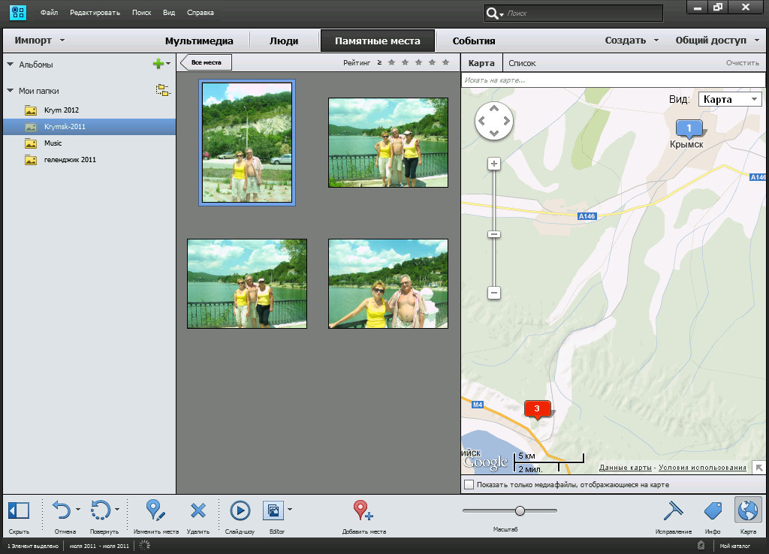The width and height of the screenshot is (769, 554).
Task: Toggle the Map globe icon
Action: (748, 511)
